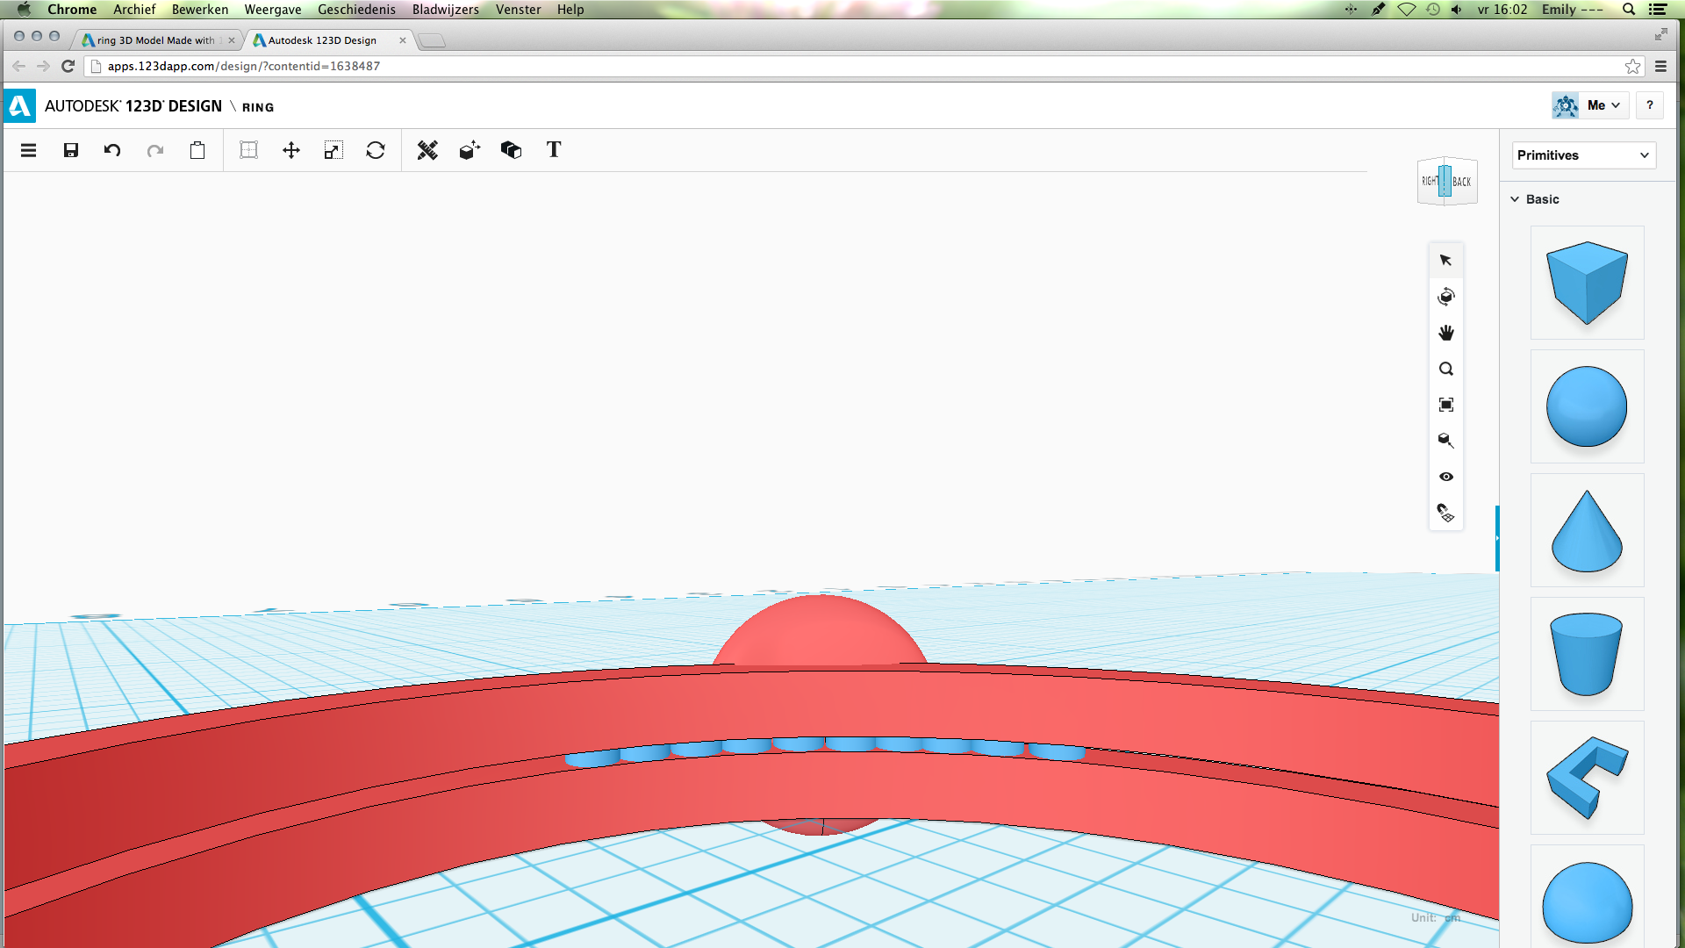Viewport: 1685px width, 948px height.
Task: Click the hamburger menu icon
Action: (x=28, y=150)
